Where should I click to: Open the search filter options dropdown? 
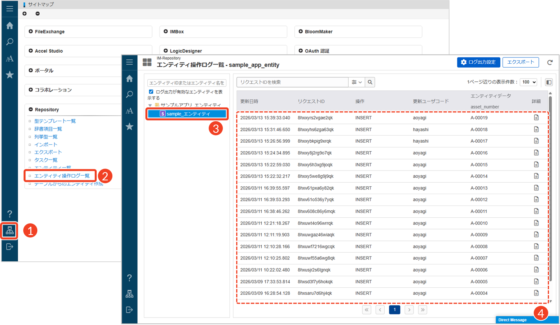[x=356, y=82]
